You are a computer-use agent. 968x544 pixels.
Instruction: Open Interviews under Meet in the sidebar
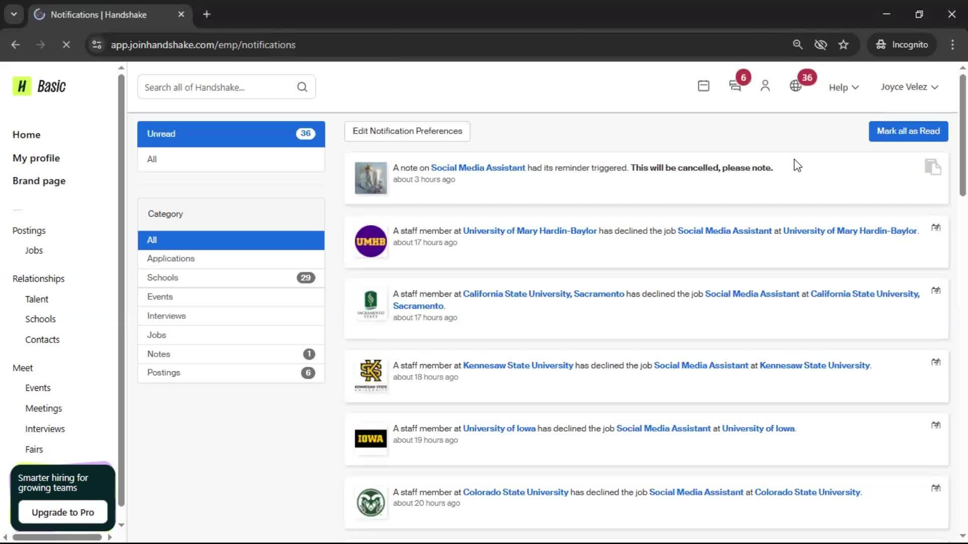[45, 429]
